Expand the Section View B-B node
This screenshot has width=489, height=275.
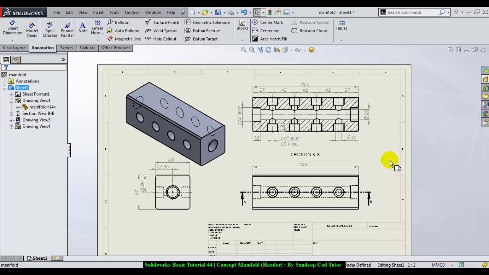[x=11, y=114]
